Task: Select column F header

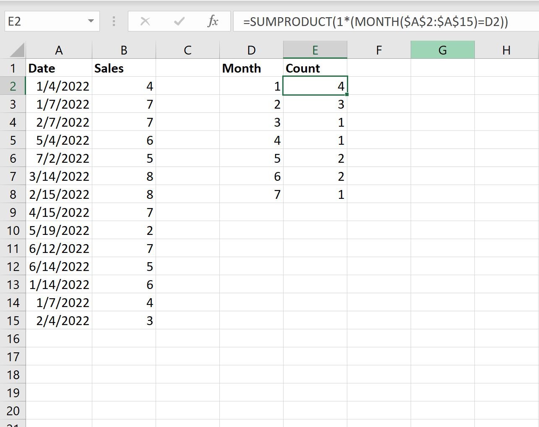Action: click(379, 50)
